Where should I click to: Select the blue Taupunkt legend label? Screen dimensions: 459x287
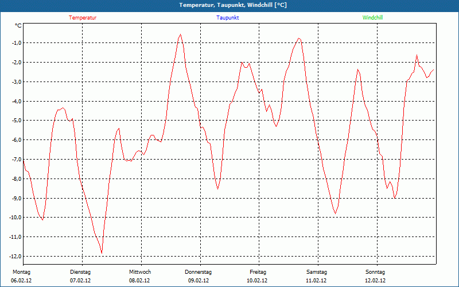227,18
